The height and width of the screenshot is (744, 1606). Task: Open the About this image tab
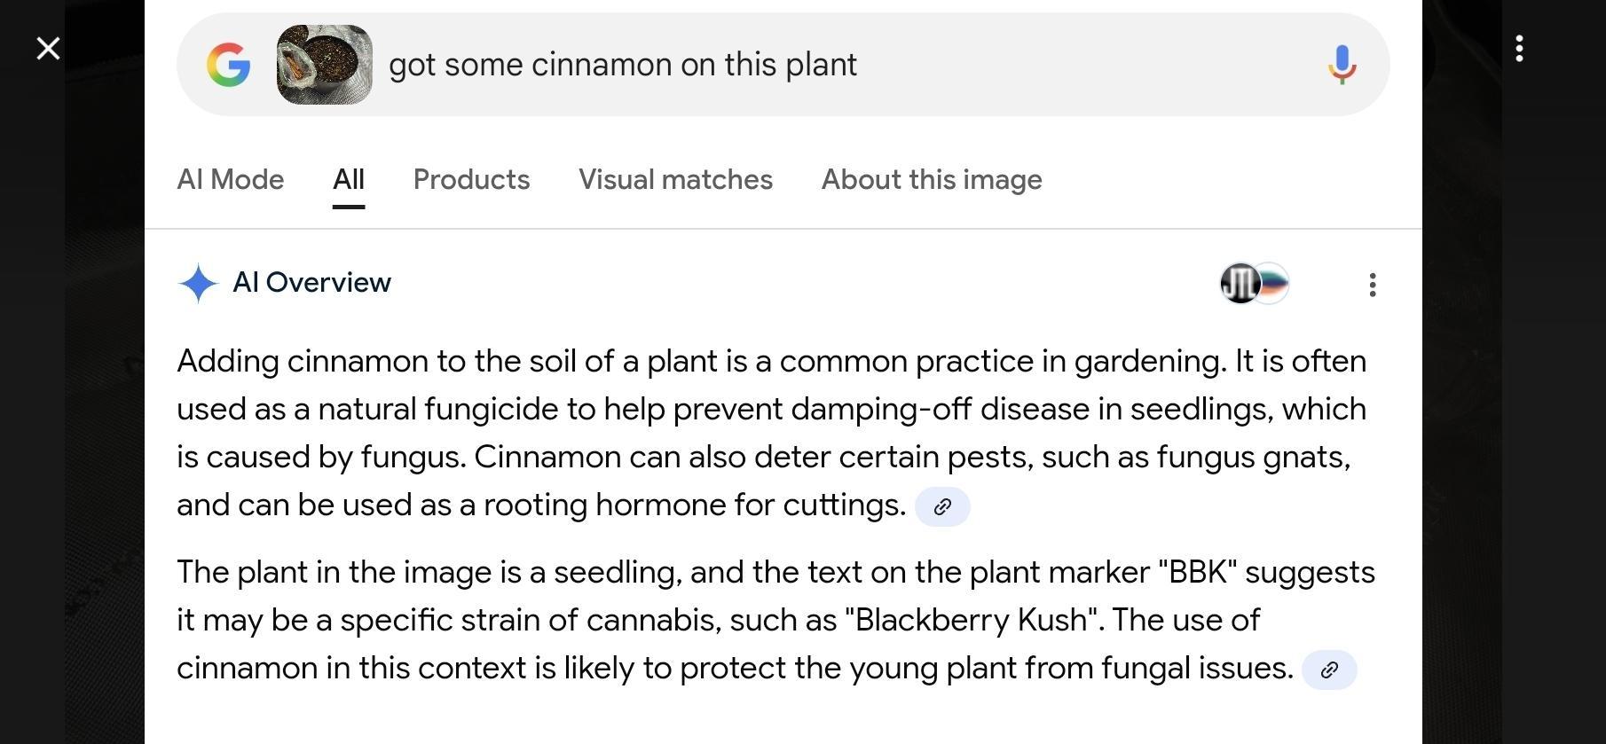point(932,180)
